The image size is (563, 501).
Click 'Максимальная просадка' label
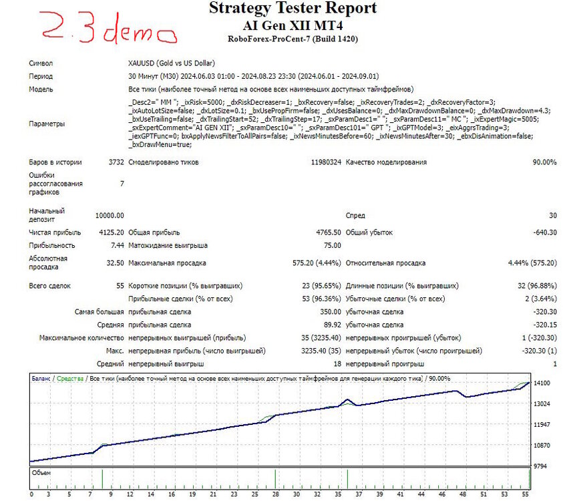167,263
